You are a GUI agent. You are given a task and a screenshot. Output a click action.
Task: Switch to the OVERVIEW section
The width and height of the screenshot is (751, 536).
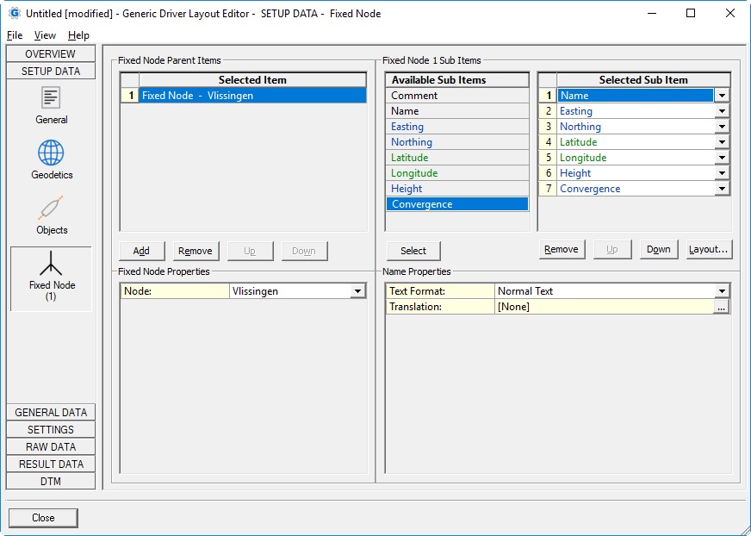coord(51,54)
